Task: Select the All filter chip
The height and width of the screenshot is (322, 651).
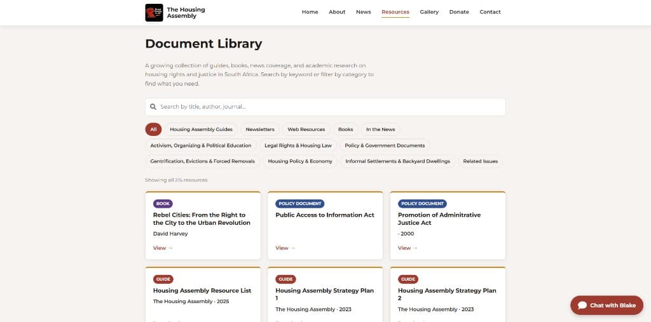Action: (x=154, y=130)
